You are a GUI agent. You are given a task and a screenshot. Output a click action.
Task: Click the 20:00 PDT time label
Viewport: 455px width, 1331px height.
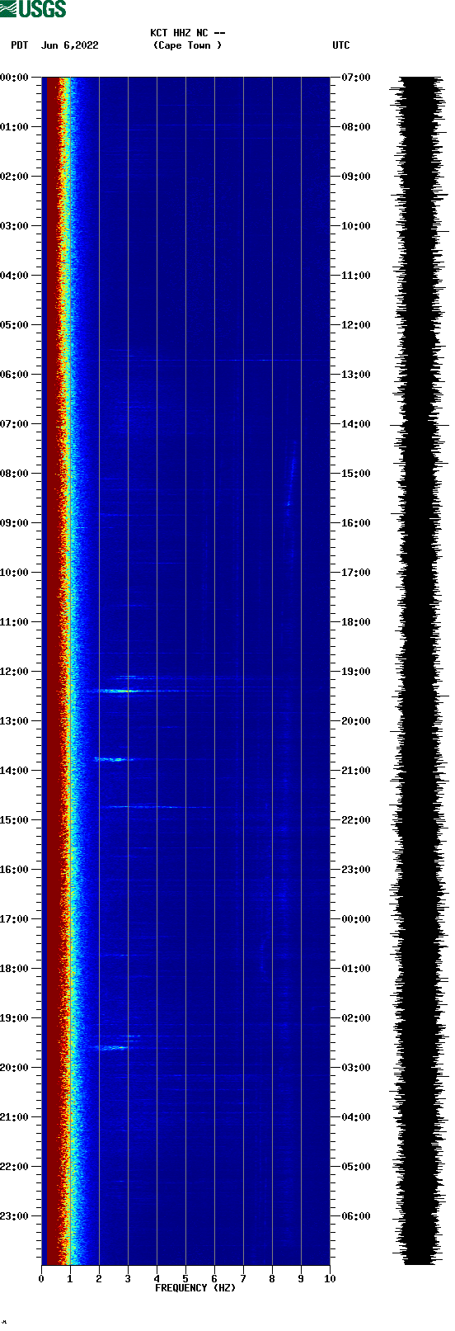point(15,1068)
